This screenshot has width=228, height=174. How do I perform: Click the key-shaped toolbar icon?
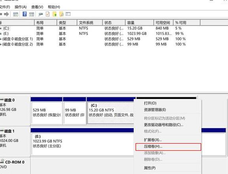click(x=40, y=14)
